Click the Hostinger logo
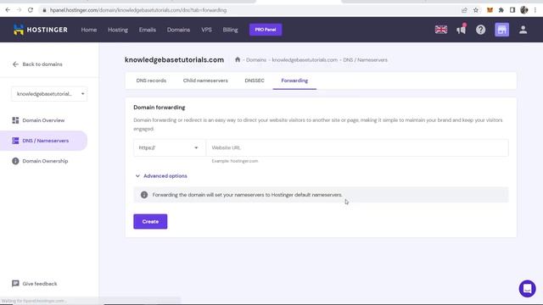543x305 pixels. click(40, 30)
